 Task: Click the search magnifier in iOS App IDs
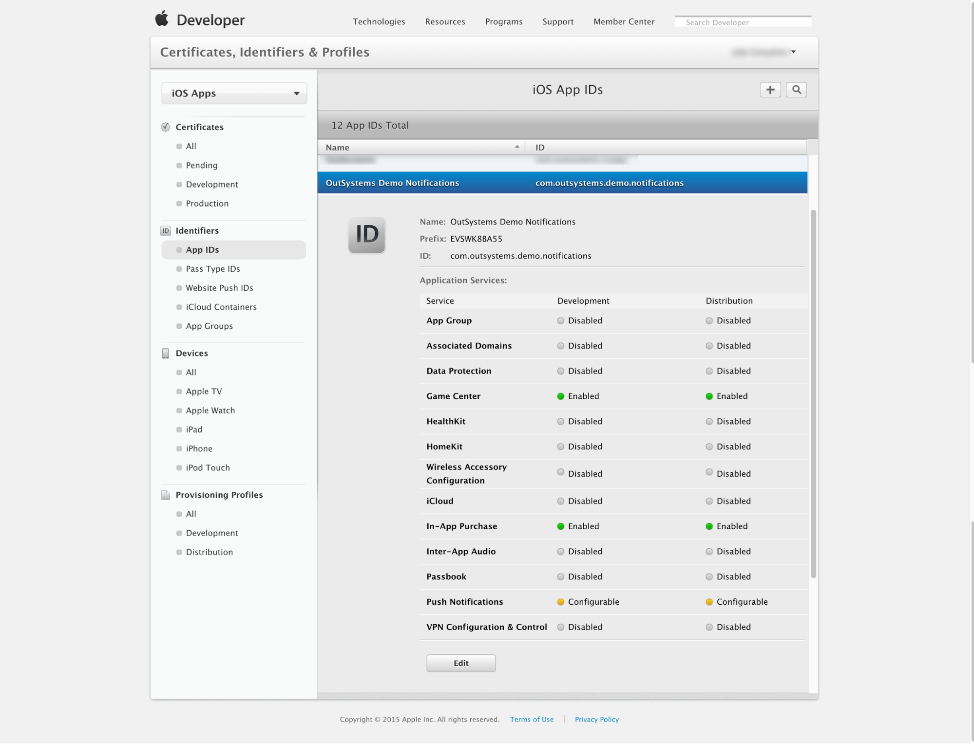pyautogui.click(x=796, y=90)
